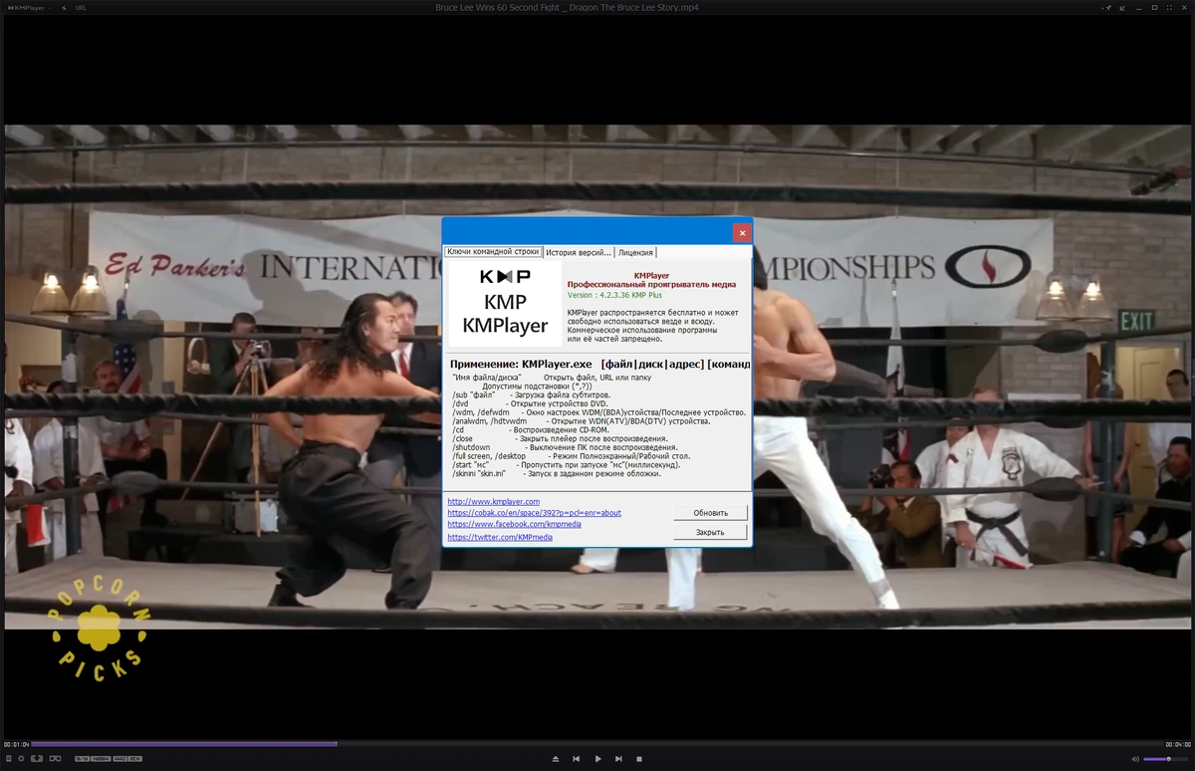Click the 'Закрыть' button
1195x771 pixels.
(710, 532)
